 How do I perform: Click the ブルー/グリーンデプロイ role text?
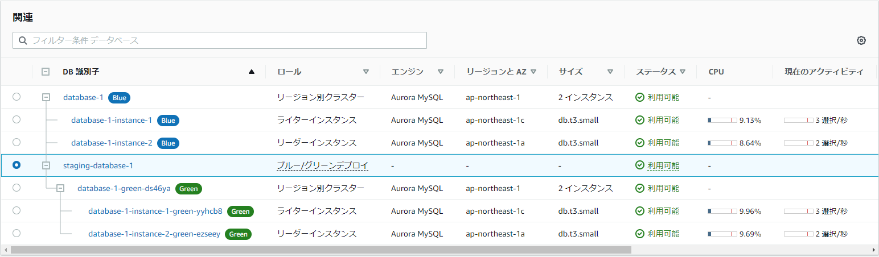coord(323,165)
